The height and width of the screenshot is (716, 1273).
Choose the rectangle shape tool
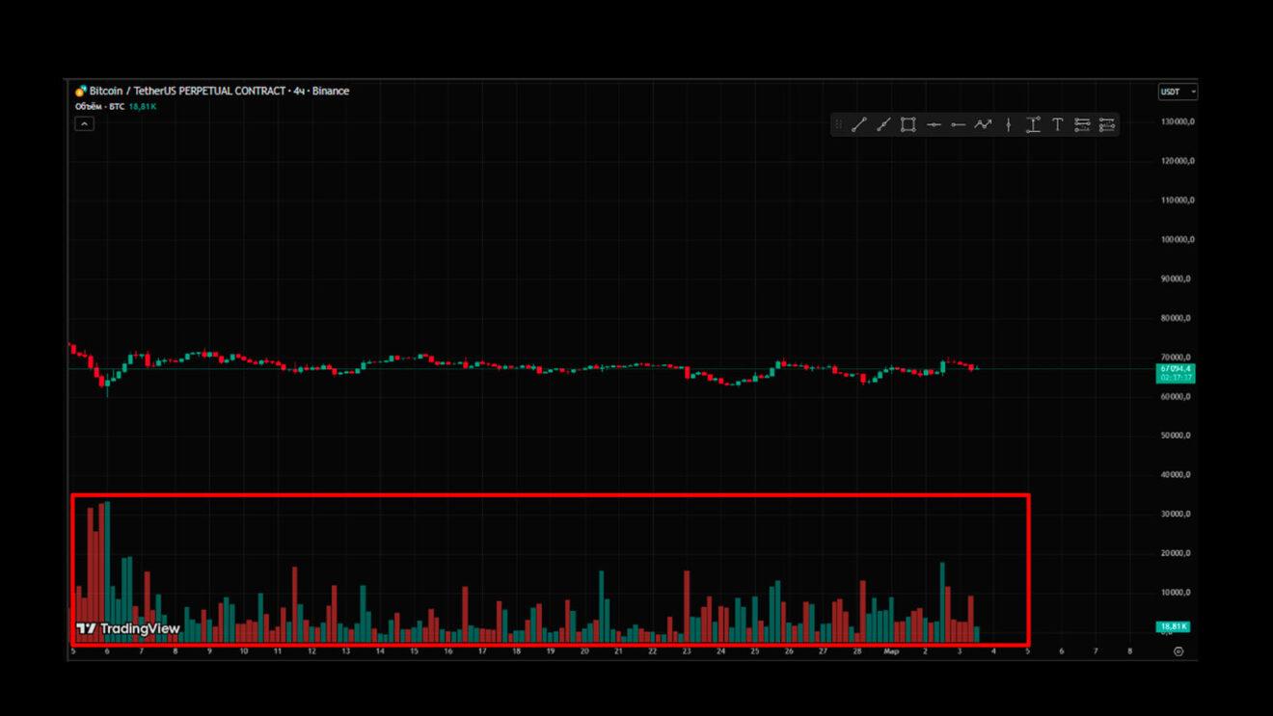point(908,124)
